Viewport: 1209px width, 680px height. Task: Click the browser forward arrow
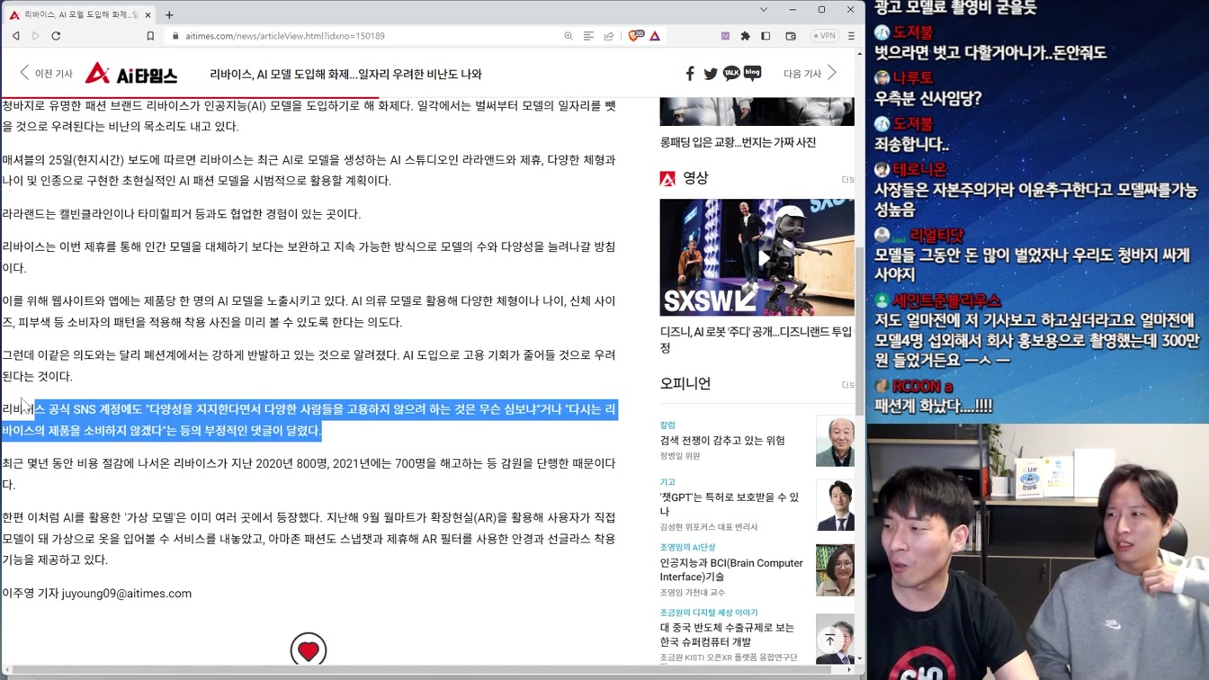(36, 36)
